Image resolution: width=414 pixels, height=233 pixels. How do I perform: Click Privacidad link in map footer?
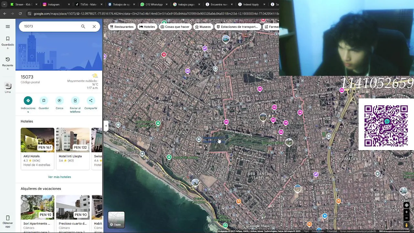point(332,231)
